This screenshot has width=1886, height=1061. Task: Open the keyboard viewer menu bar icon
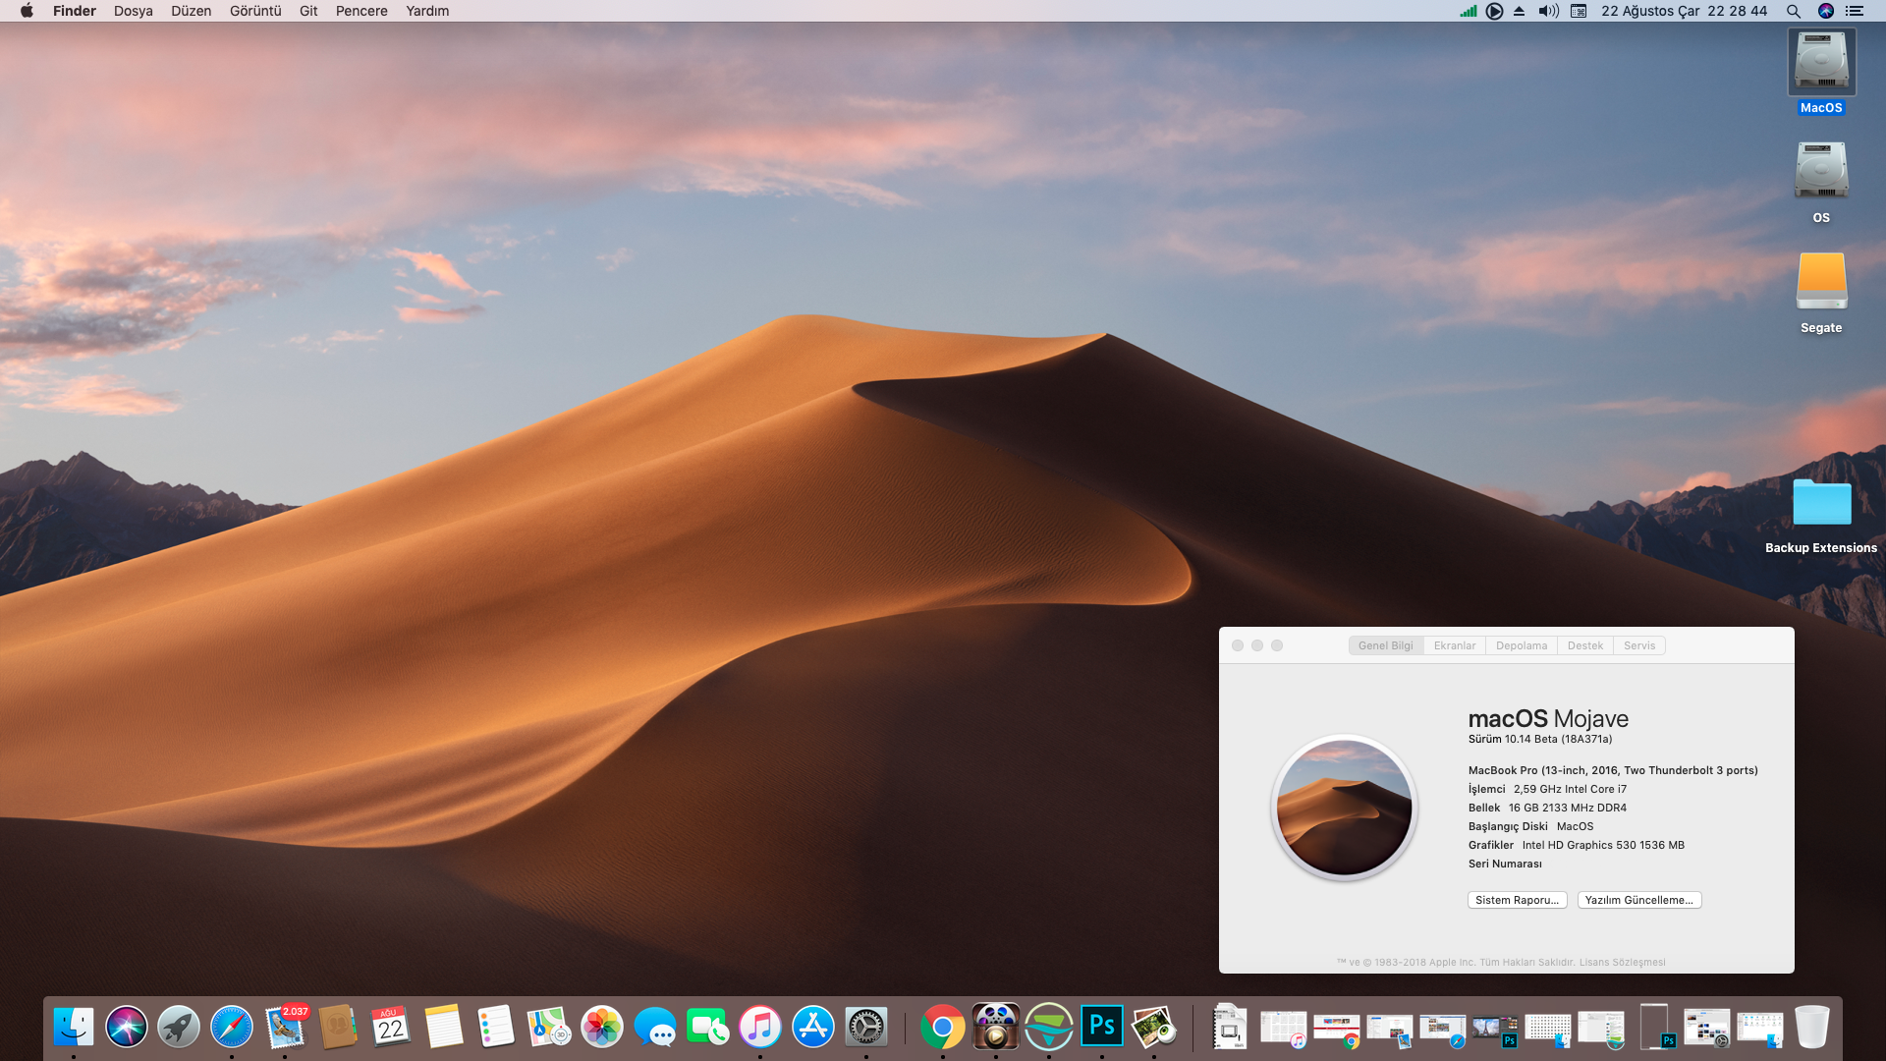1579,11
